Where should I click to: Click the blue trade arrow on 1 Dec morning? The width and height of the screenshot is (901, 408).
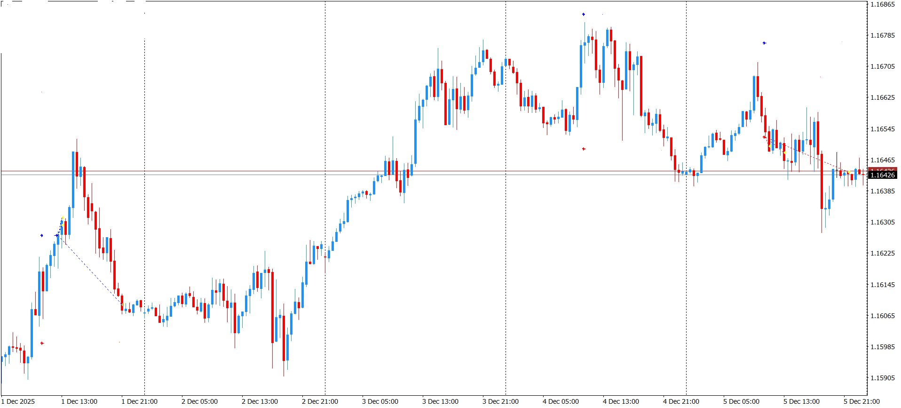(42, 235)
